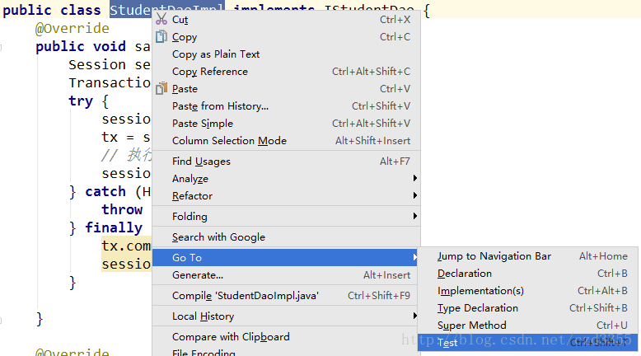Image resolution: width=641 pixels, height=356 pixels.
Task: Expand the Folding submenu arrow
Action: (414, 217)
